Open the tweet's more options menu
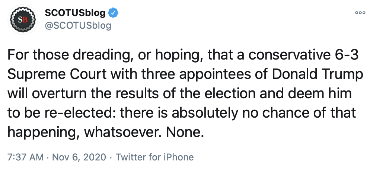 (360, 12)
